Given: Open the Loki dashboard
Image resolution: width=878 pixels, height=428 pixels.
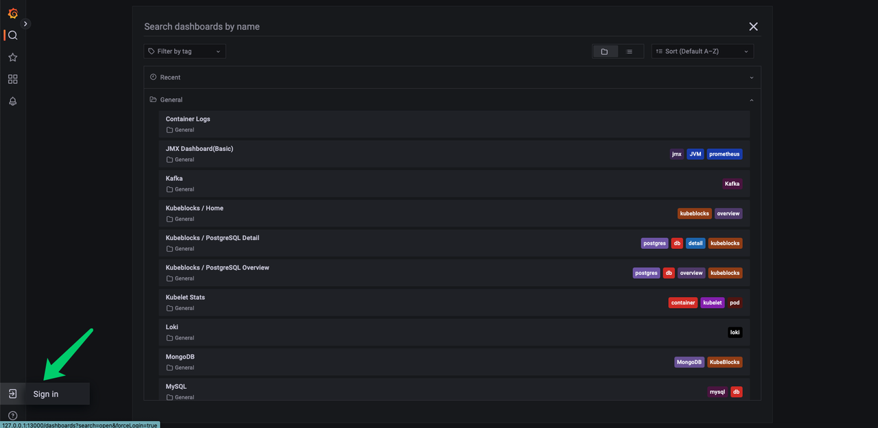Looking at the screenshot, I should click(454, 332).
